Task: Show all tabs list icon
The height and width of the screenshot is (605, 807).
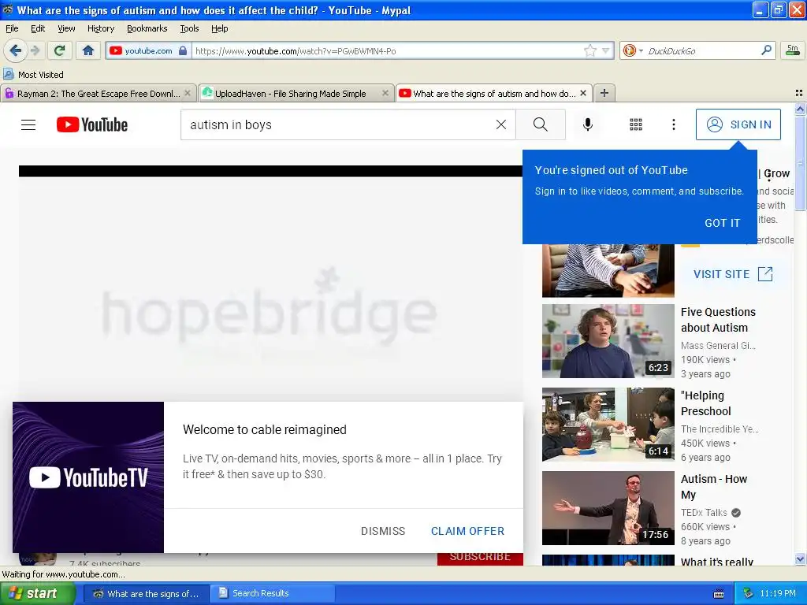Action: click(x=799, y=93)
